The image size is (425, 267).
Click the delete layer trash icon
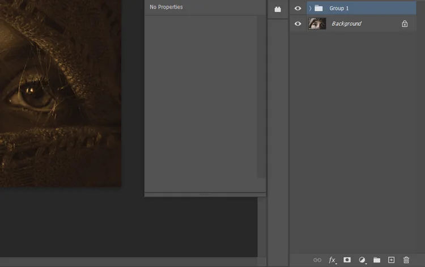(406, 260)
